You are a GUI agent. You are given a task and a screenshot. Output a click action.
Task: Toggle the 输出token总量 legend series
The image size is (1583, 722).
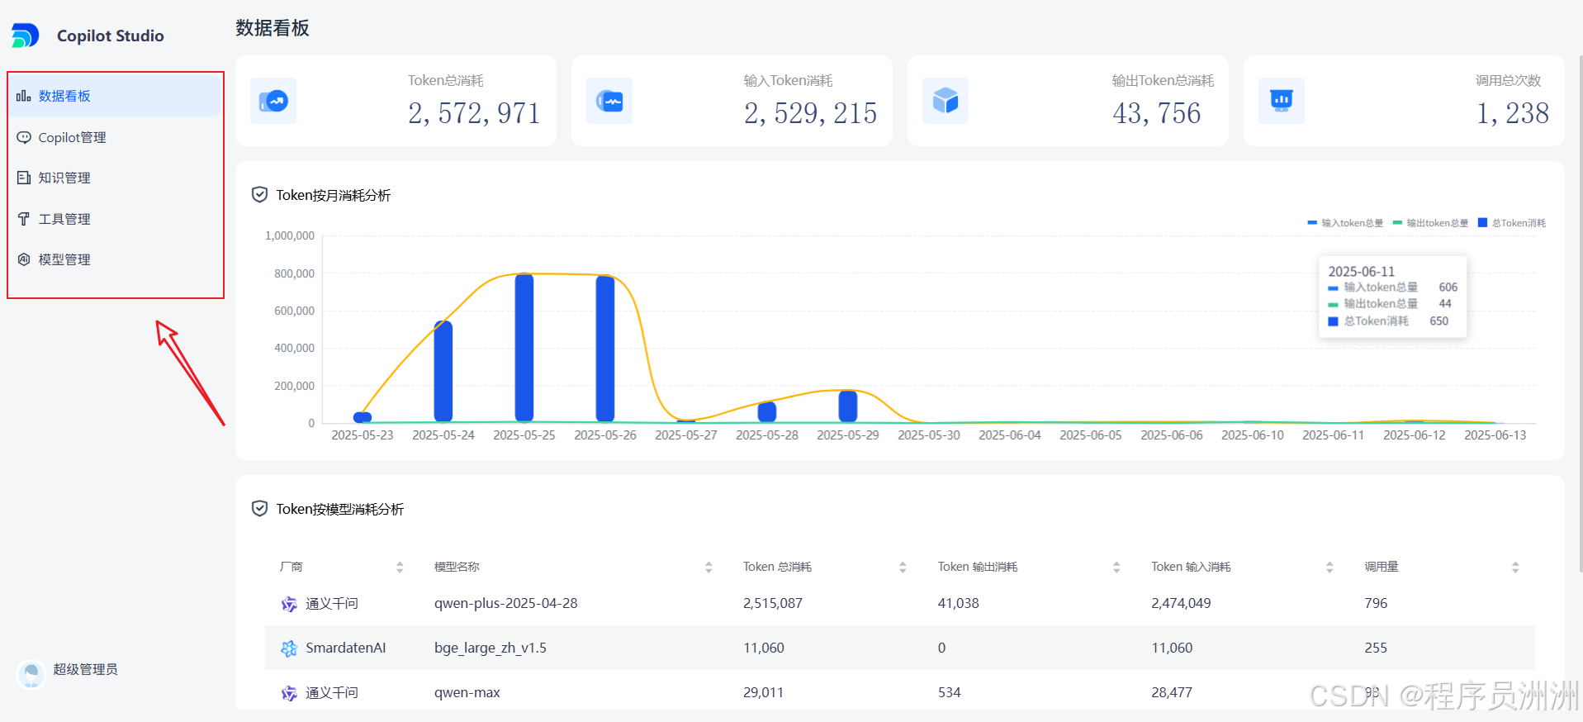(x=1431, y=223)
